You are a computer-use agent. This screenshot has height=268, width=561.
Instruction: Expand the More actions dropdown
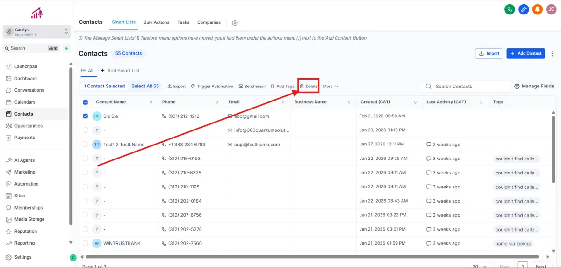(331, 86)
